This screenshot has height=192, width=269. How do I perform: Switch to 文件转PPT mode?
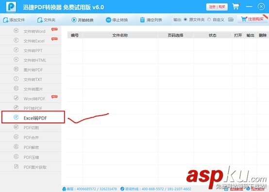(31, 50)
